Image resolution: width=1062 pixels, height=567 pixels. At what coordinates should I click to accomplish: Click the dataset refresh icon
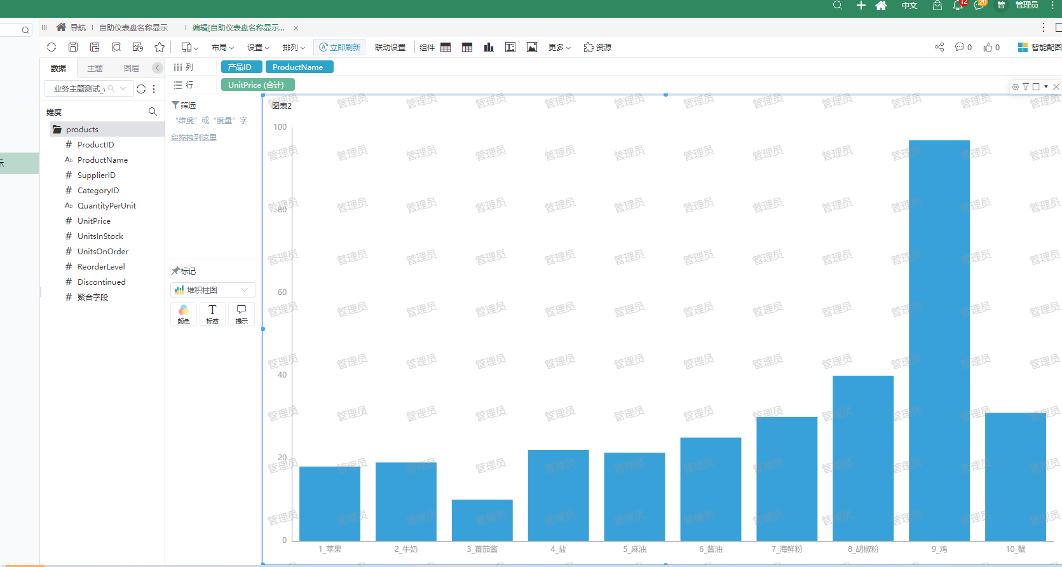141,89
